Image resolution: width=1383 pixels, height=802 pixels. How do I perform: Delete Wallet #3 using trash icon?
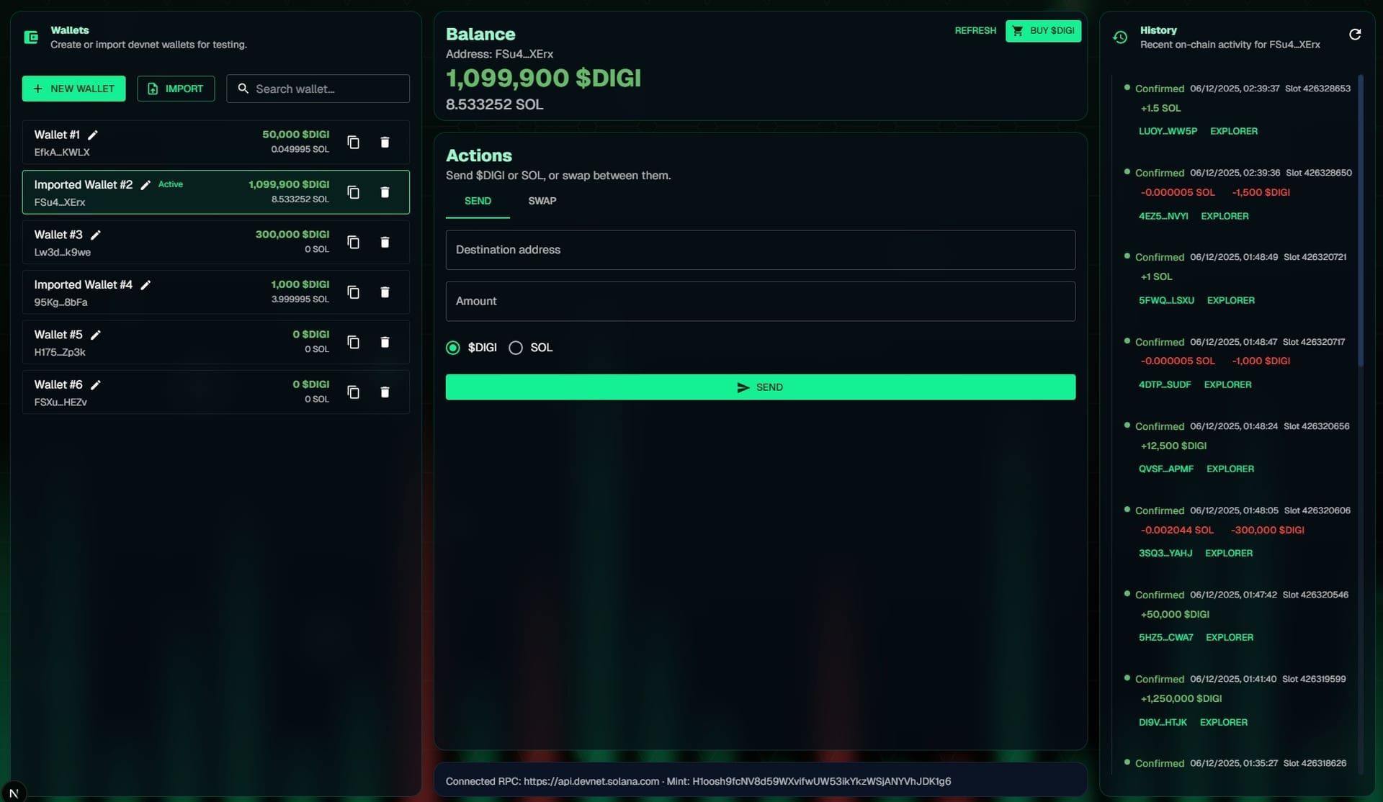(385, 242)
